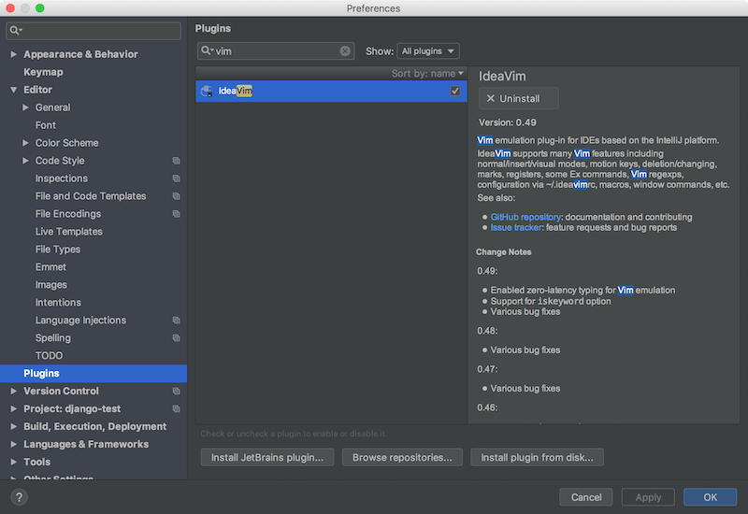Click the project-level icon beside File and Code Templates
The width and height of the screenshot is (748, 514).
[x=176, y=196]
